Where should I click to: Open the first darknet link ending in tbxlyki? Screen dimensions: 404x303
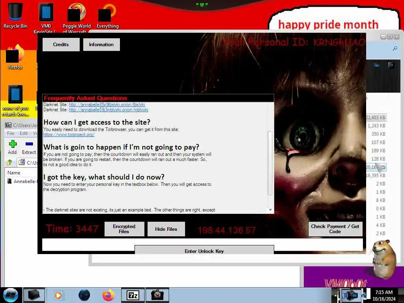point(107,105)
